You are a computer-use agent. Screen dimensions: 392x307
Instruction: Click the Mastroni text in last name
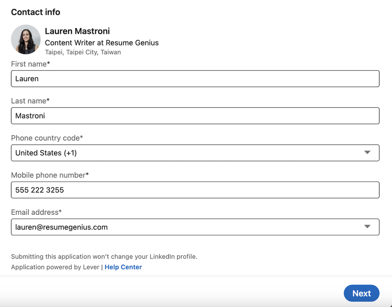pyautogui.click(x=31, y=116)
